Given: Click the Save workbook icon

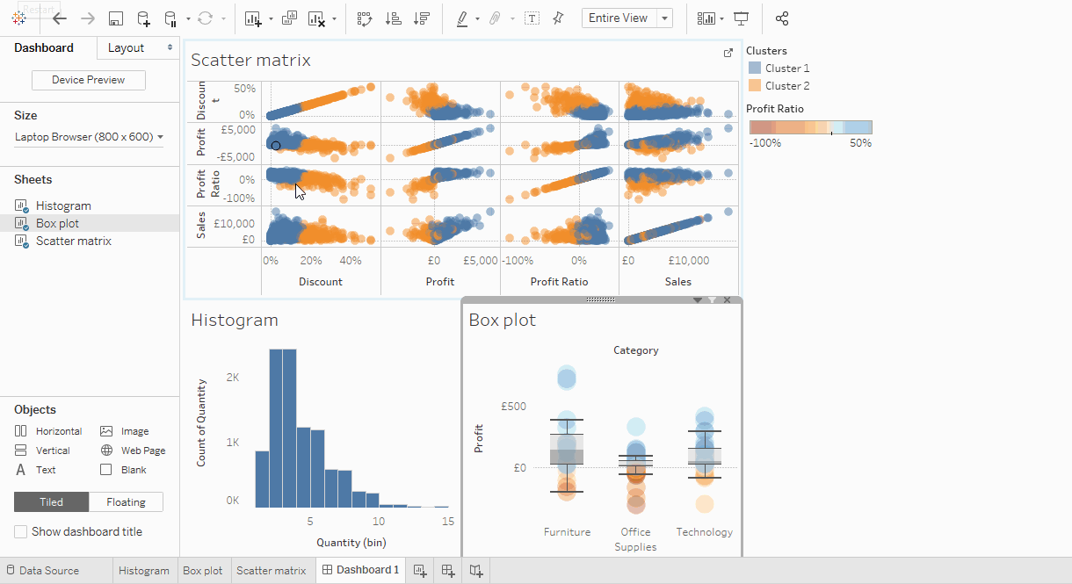Looking at the screenshot, I should point(115,18).
